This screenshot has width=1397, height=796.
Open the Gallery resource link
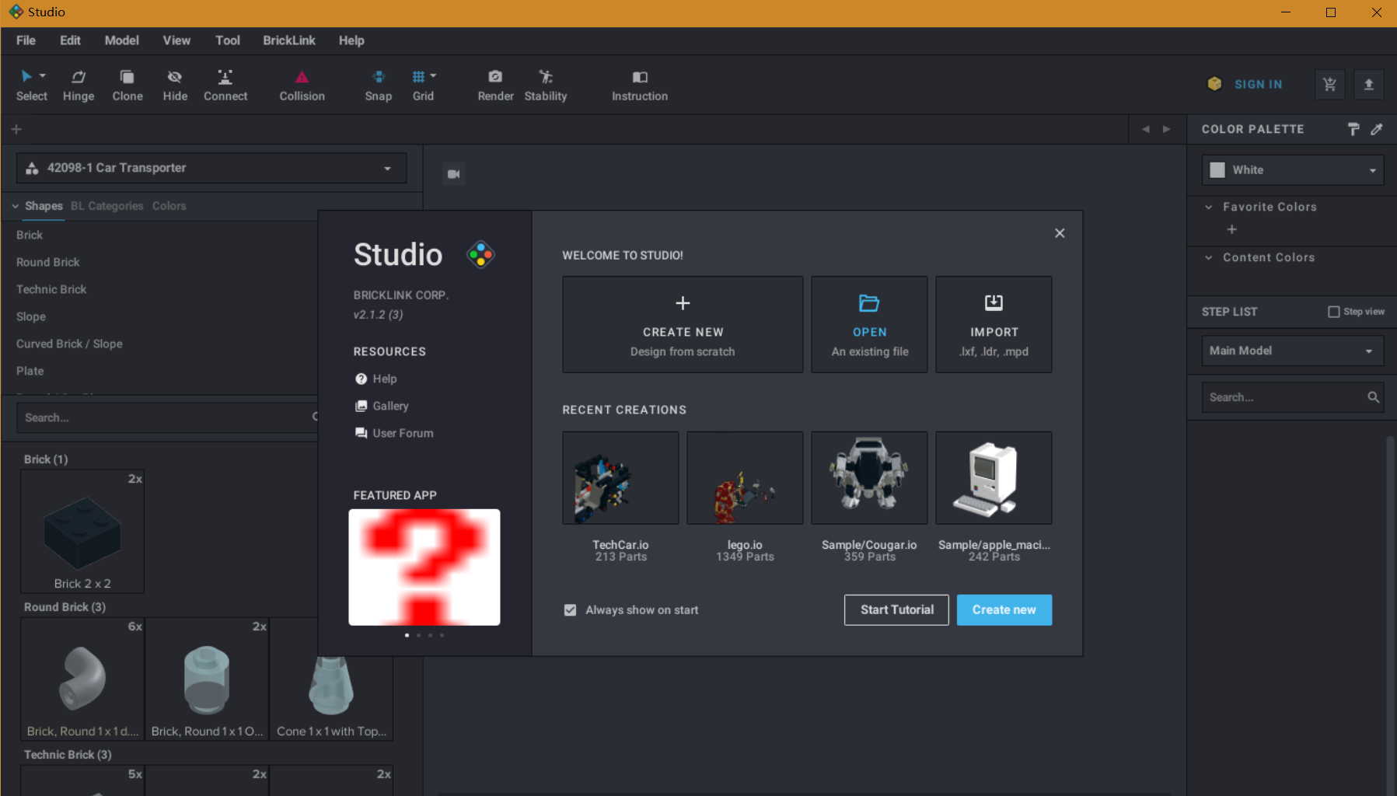coord(382,406)
